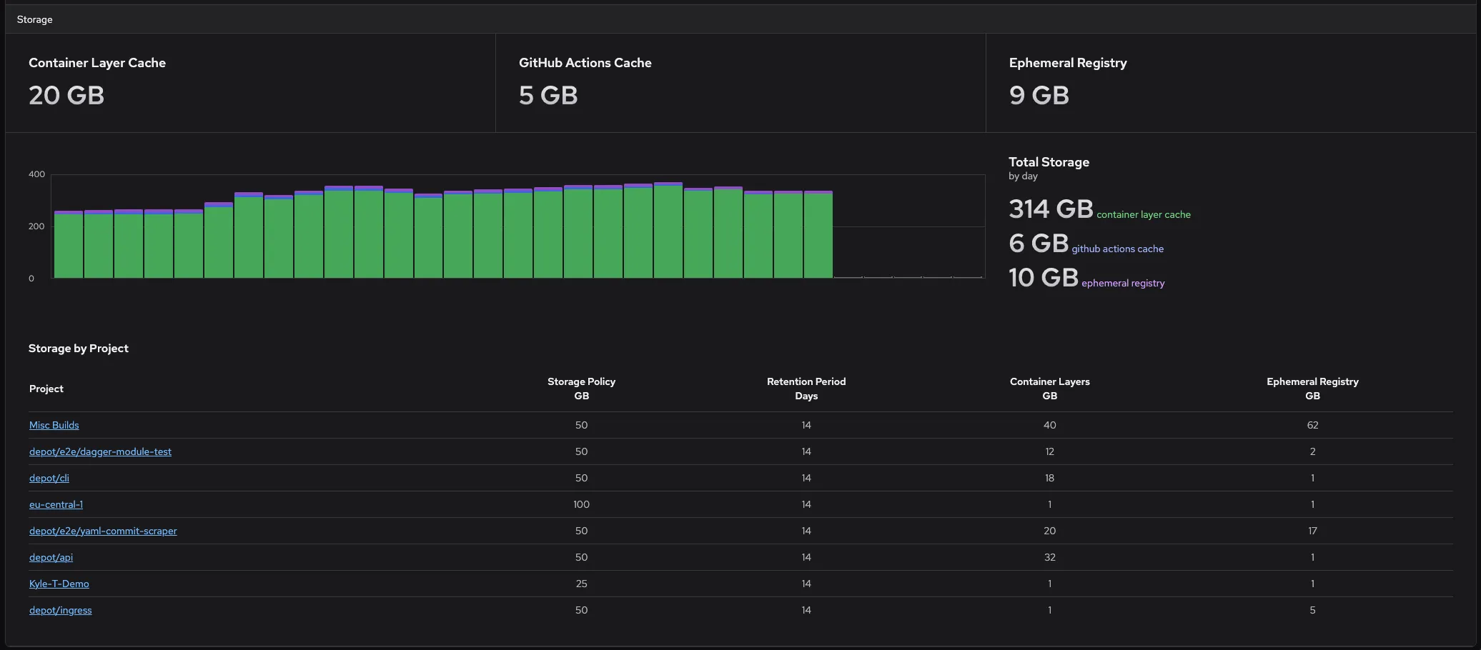Image resolution: width=1481 pixels, height=650 pixels.
Task: Open the Misc Builds project link
Action: tap(54, 425)
